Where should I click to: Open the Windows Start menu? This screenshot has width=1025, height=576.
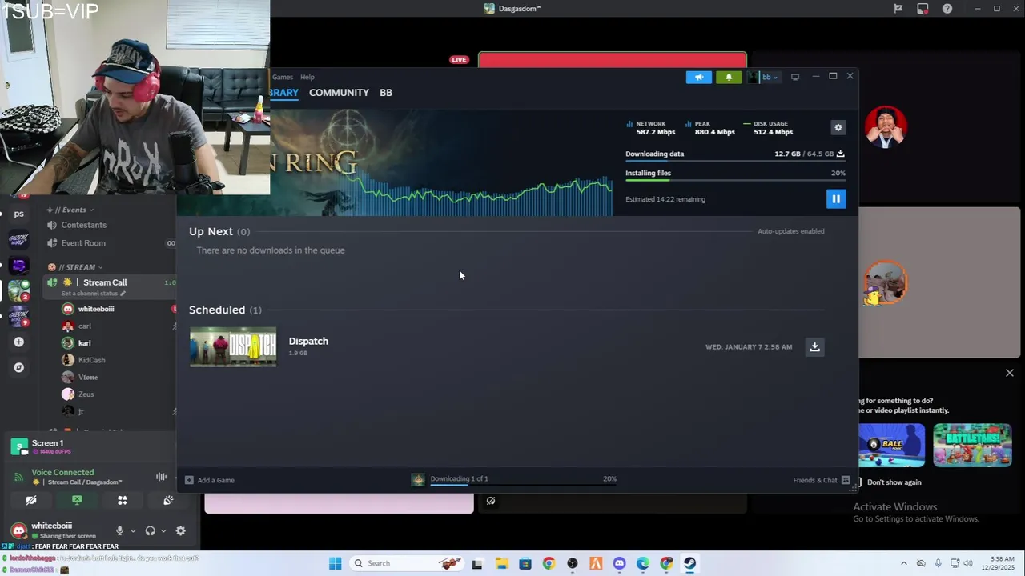tap(335, 563)
